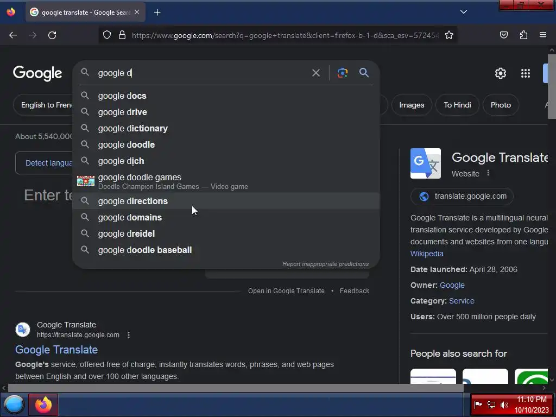Open the network tray icon
The image size is (556, 417).
tap(491, 405)
